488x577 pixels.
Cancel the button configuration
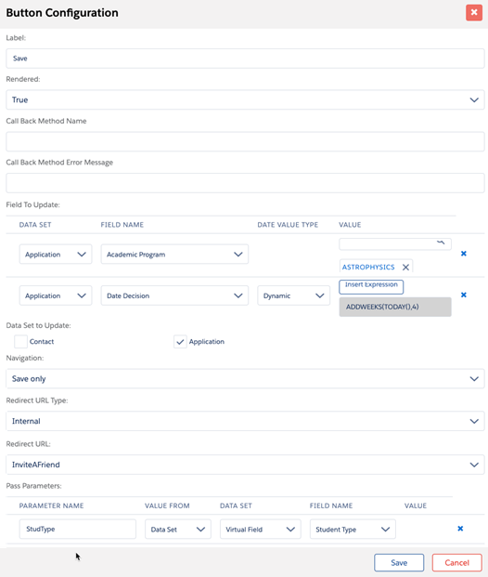click(x=456, y=563)
